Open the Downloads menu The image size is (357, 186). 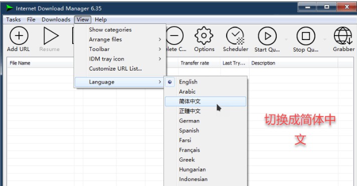pos(56,19)
